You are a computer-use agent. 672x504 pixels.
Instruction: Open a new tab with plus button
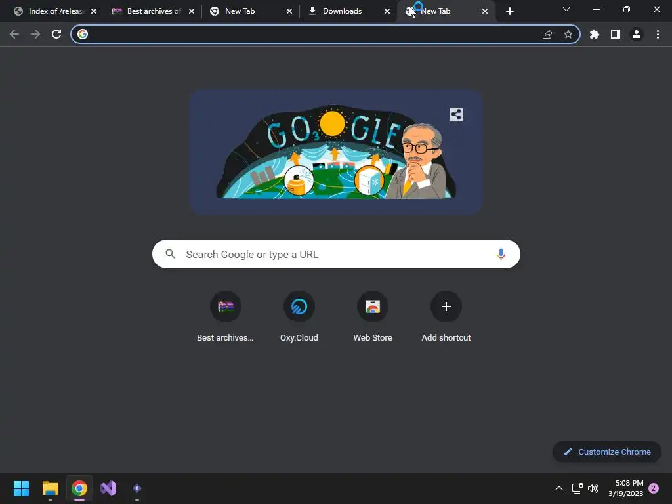coord(509,11)
